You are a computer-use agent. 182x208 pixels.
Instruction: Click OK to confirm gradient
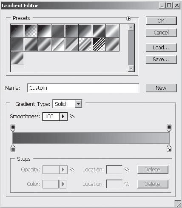(161, 21)
